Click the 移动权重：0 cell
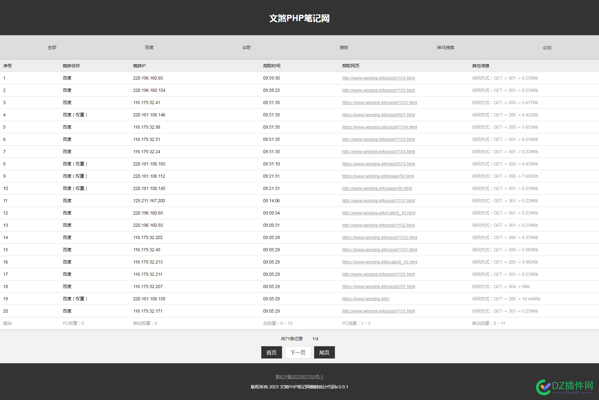The height and width of the screenshot is (400, 599). [145, 323]
